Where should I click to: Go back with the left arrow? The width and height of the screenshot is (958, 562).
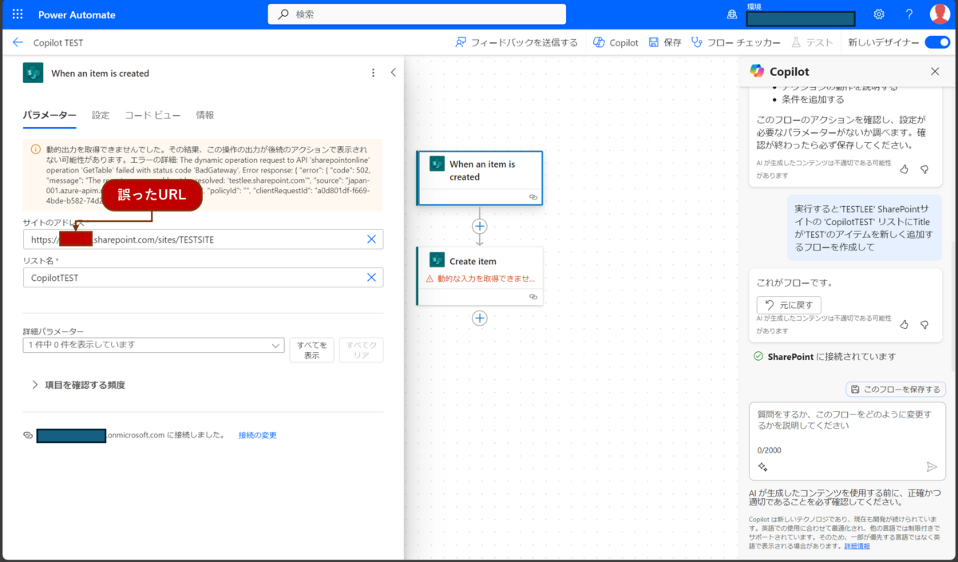click(x=18, y=42)
